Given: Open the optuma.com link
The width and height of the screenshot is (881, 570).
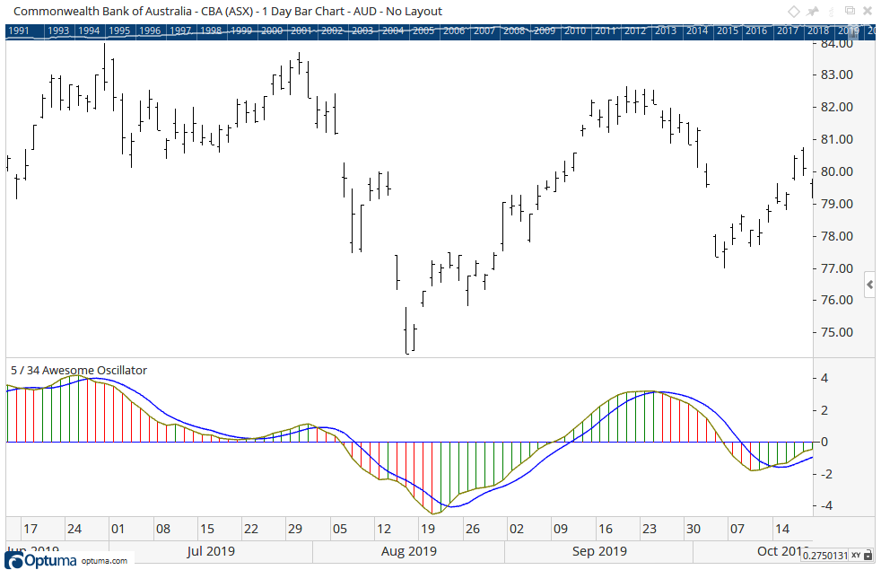Looking at the screenshot, I should click(x=104, y=560).
